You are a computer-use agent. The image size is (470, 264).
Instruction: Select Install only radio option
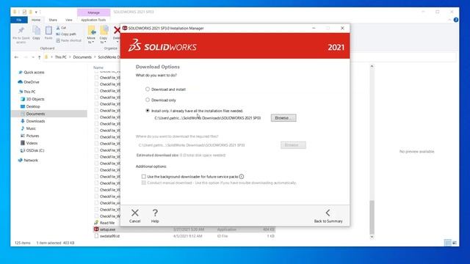[x=148, y=111]
